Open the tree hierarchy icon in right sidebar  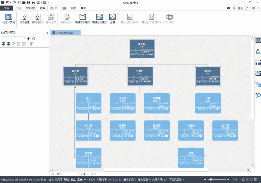click(x=258, y=84)
